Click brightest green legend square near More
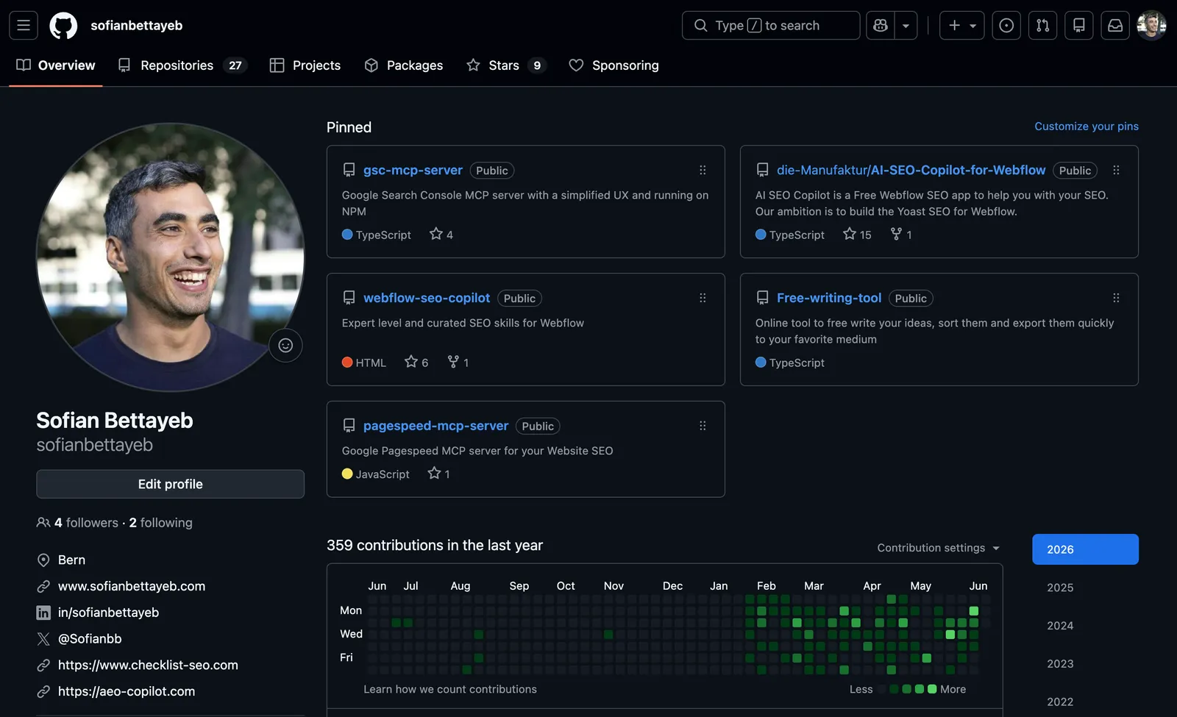The width and height of the screenshot is (1177, 717). click(932, 689)
